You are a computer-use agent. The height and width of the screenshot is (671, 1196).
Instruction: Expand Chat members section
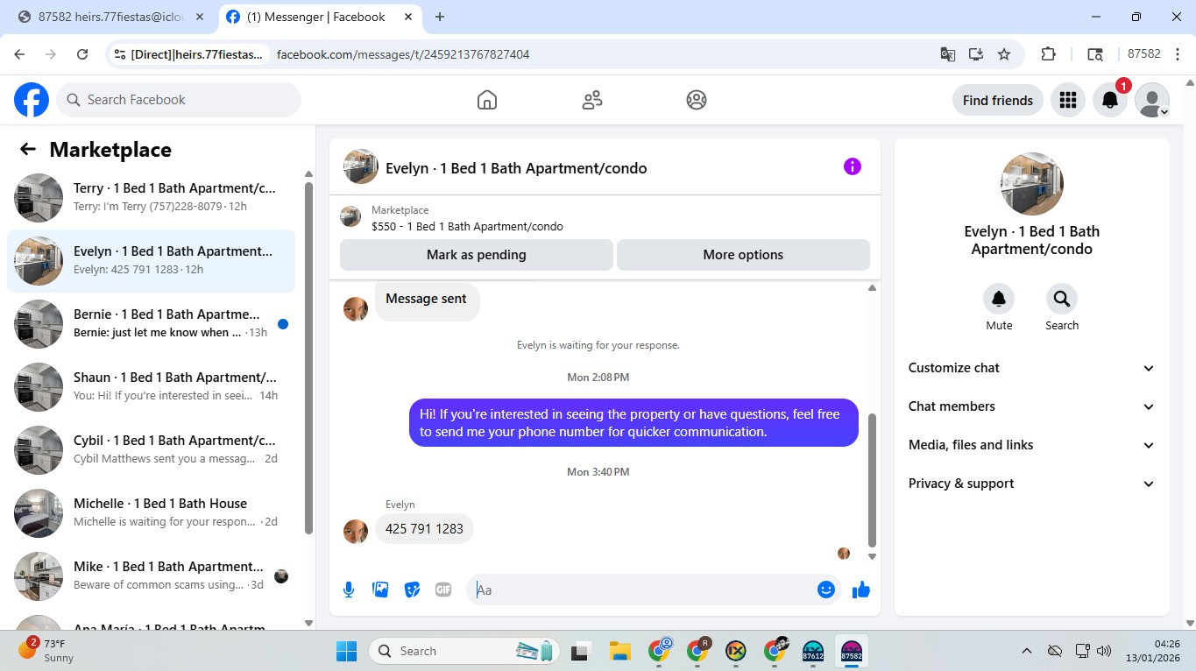coord(1031,406)
